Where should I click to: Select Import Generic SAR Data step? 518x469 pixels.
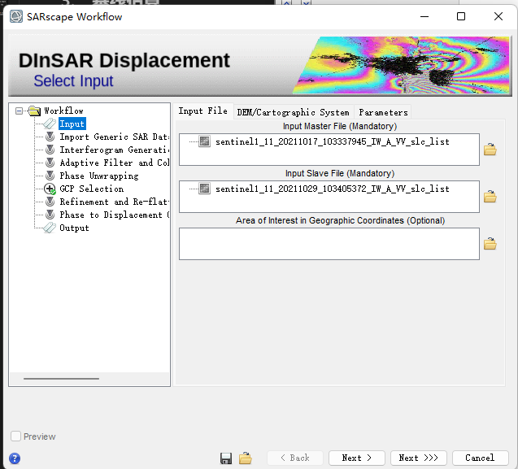pyautogui.click(x=114, y=137)
